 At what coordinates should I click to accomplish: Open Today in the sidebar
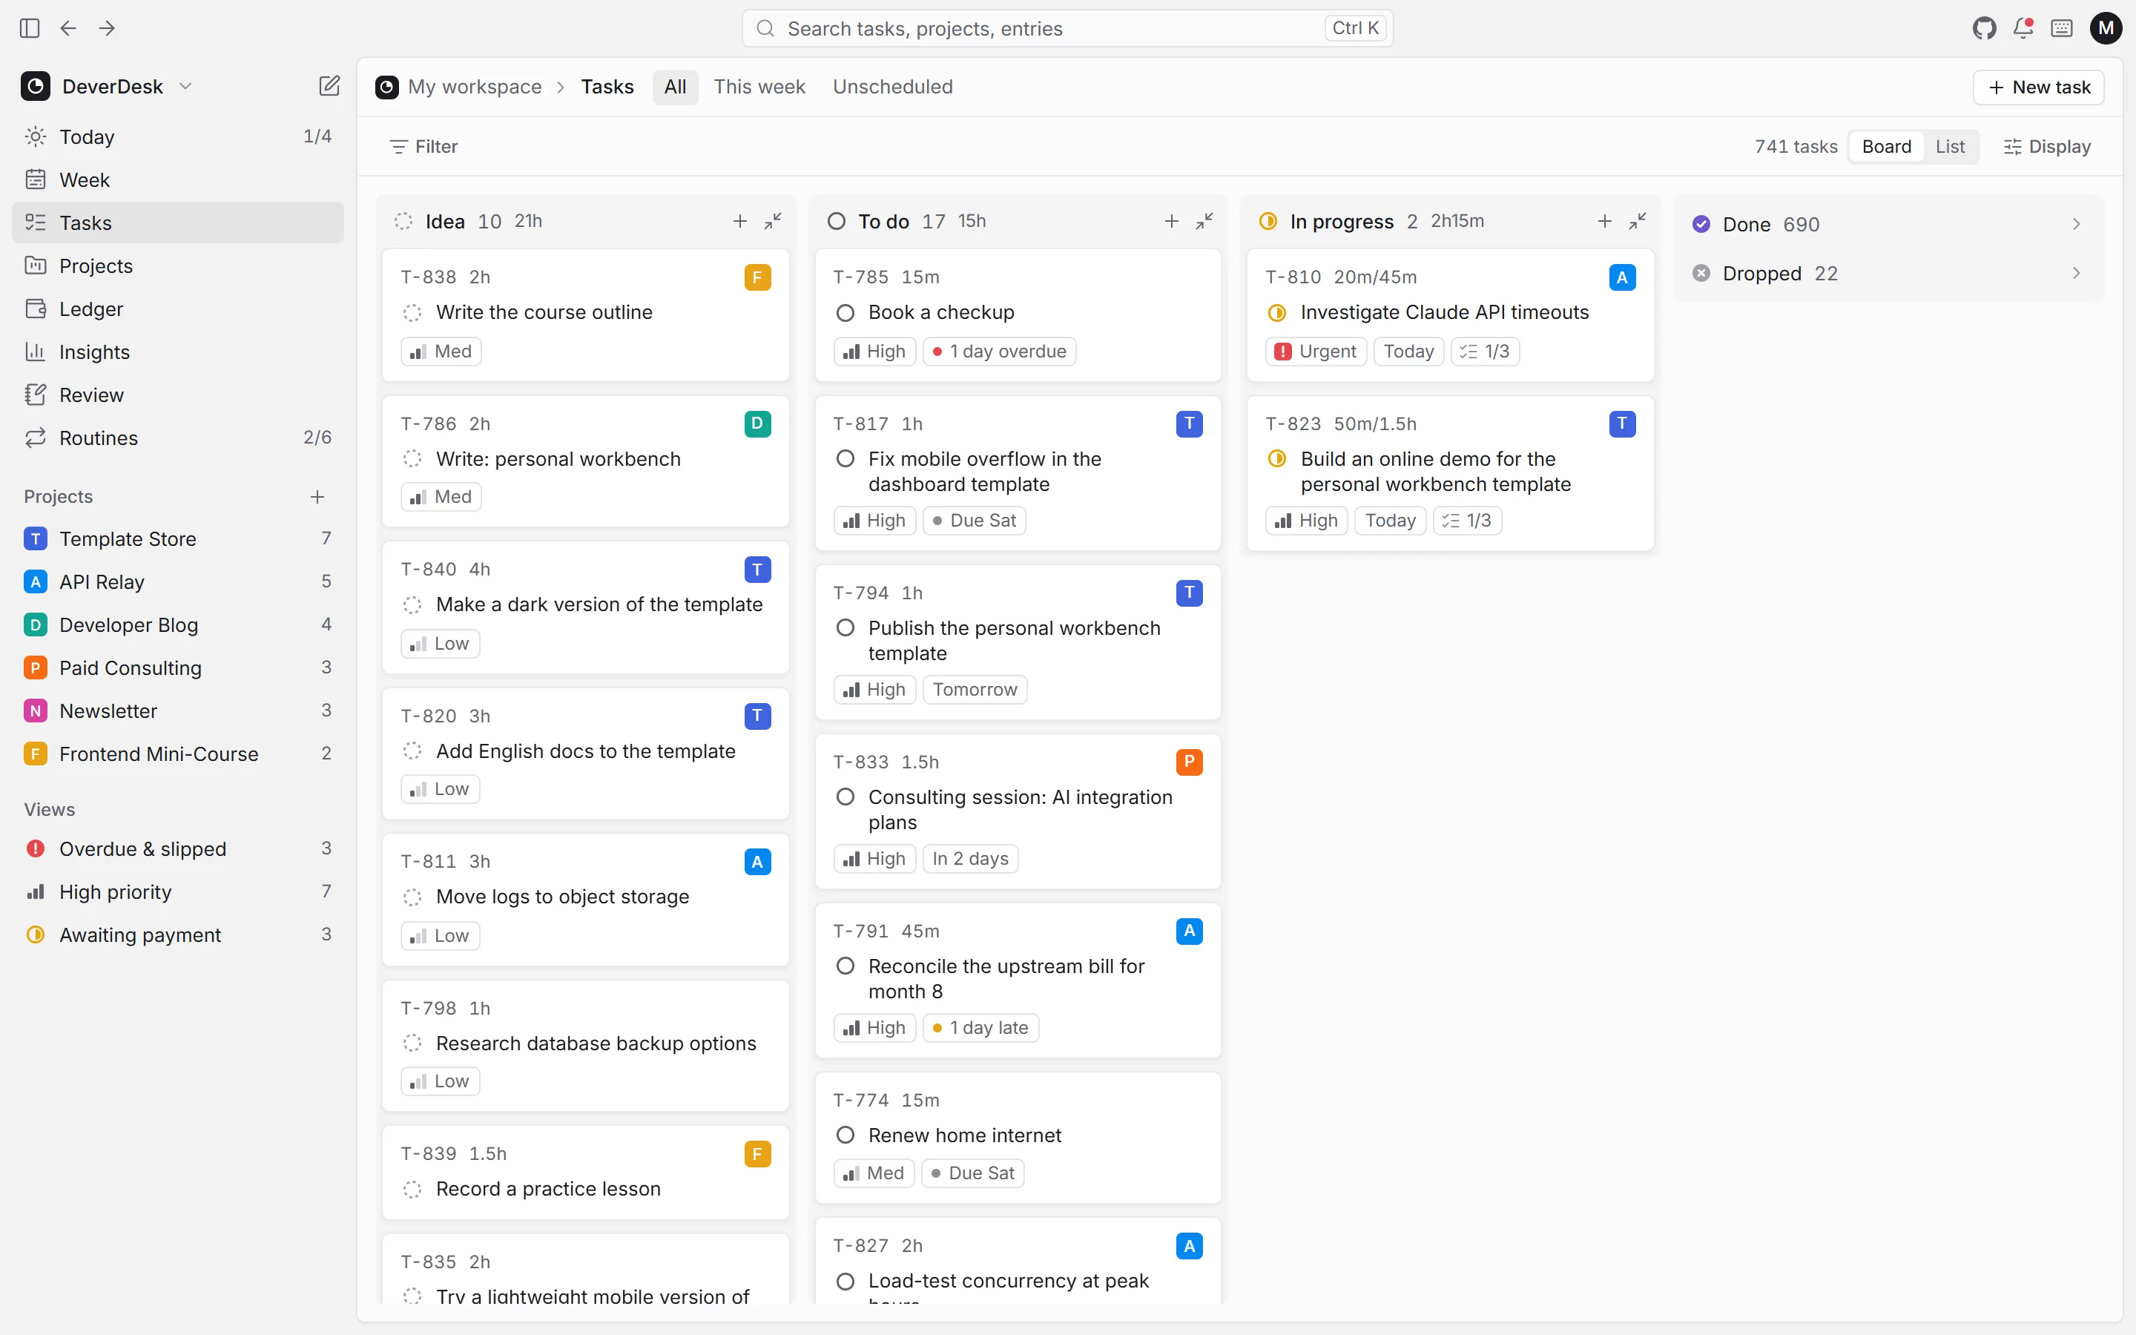(x=177, y=137)
